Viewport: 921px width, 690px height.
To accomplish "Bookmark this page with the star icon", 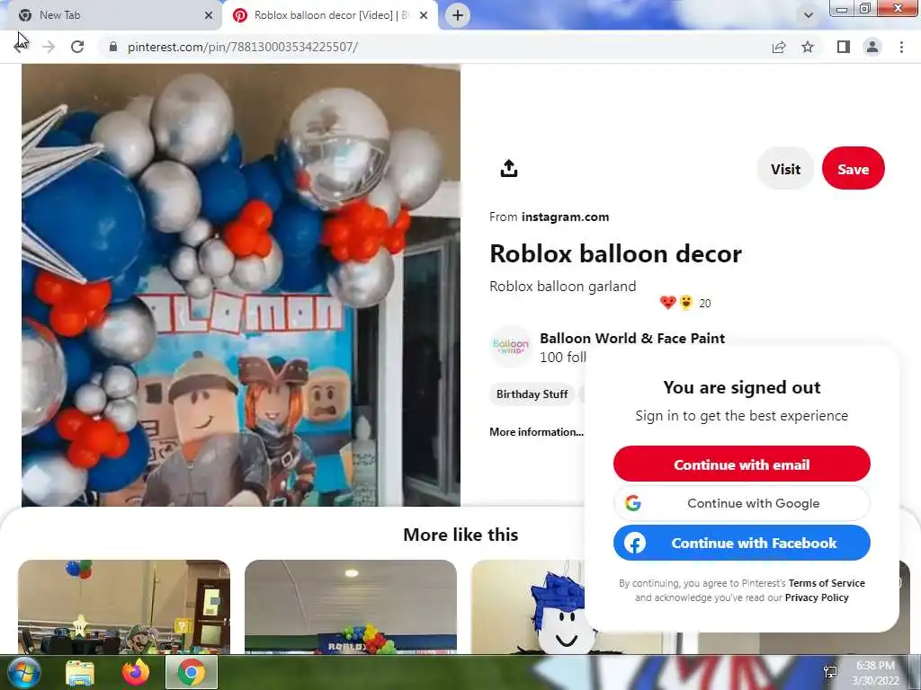I will tap(808, 47).
